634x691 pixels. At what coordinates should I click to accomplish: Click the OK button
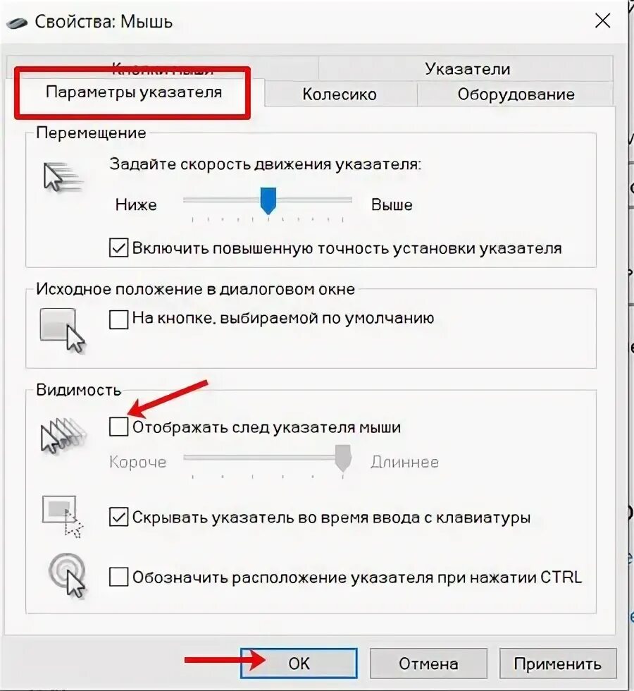[x=299, y=664]
